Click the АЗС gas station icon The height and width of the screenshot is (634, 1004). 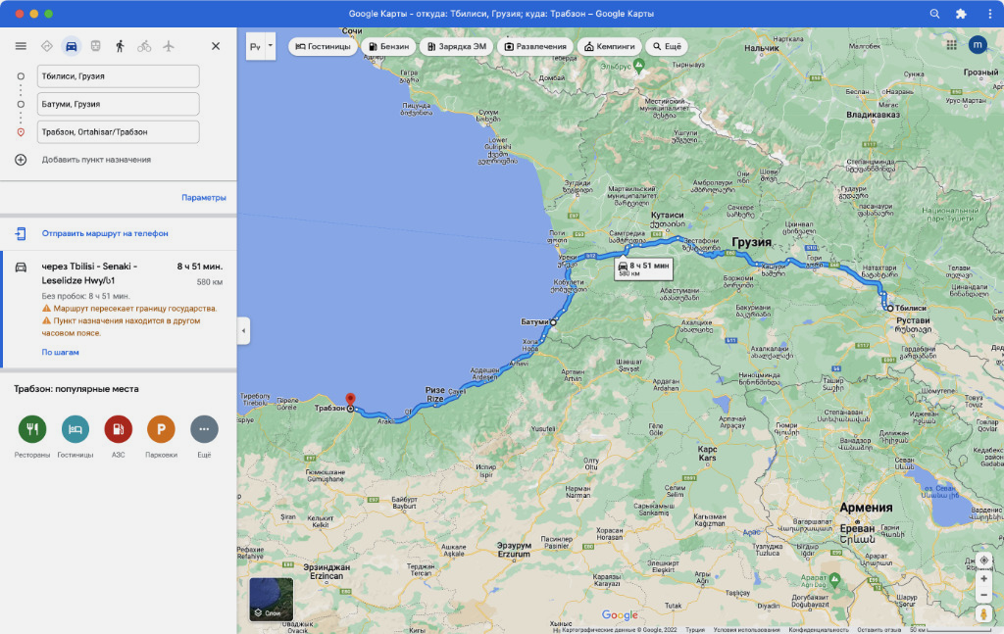pos(118,428)
